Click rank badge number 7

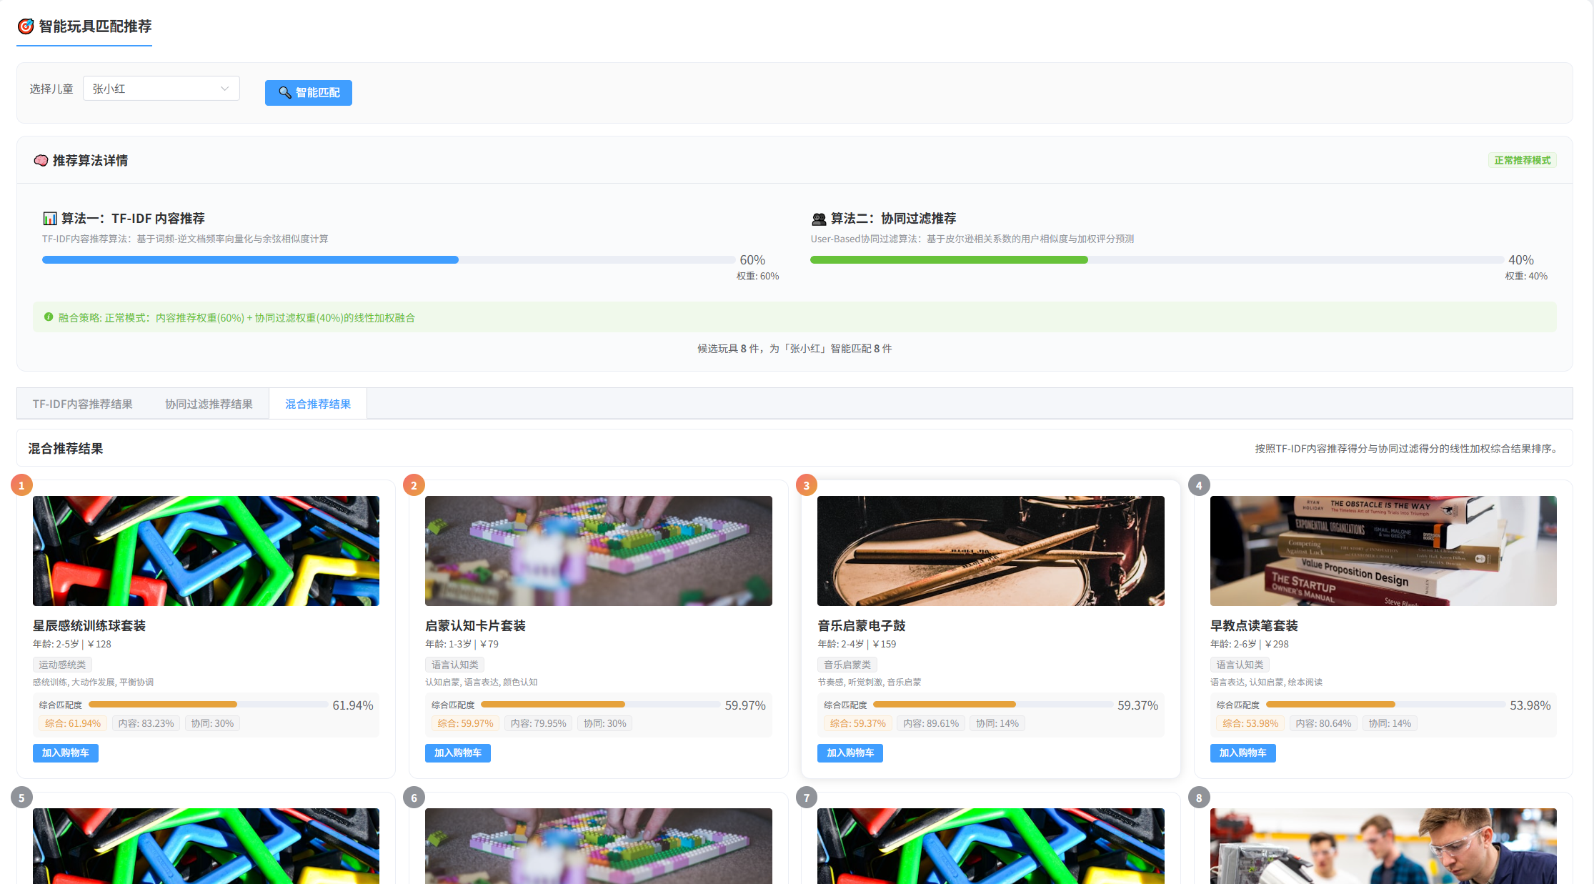(x=807, y=798)
